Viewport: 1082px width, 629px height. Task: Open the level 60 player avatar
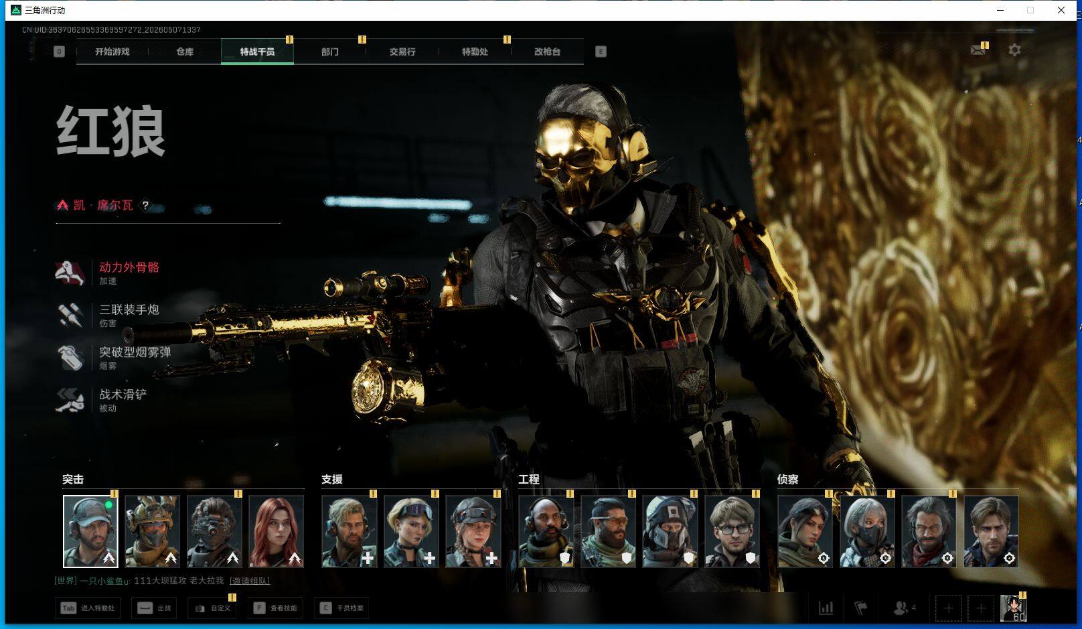pyautogui.click(x=1013, y=608)
